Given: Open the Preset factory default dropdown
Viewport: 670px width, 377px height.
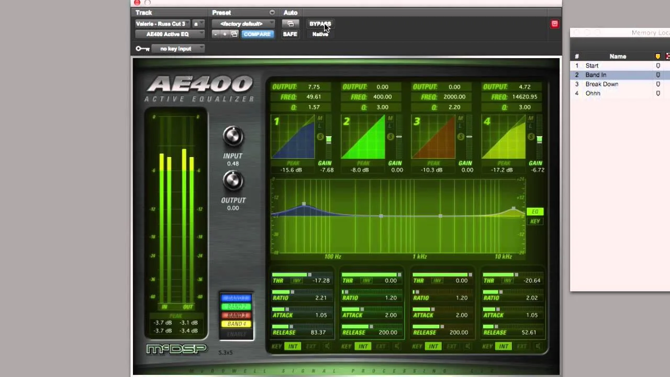Looking at the screenshot, I should [x=241, y=24].
